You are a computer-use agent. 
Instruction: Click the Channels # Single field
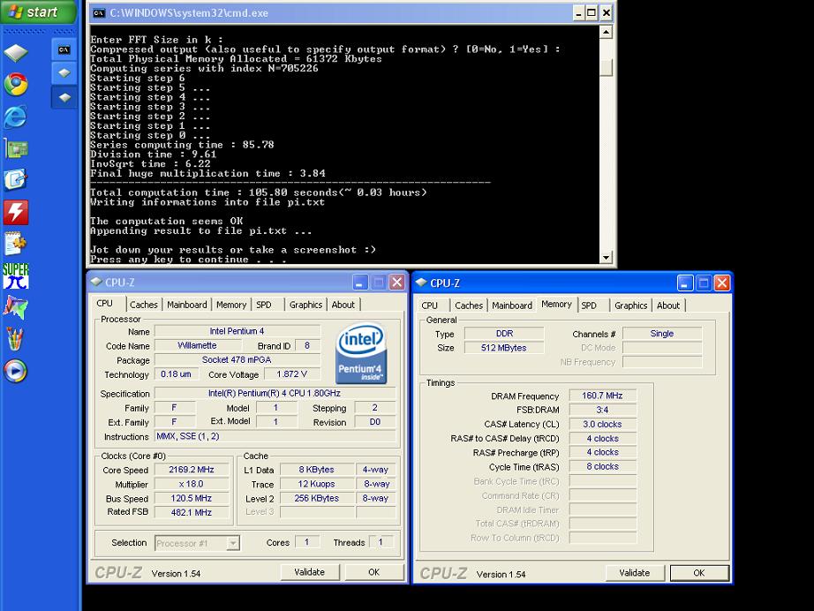click(x=662, y=333)
